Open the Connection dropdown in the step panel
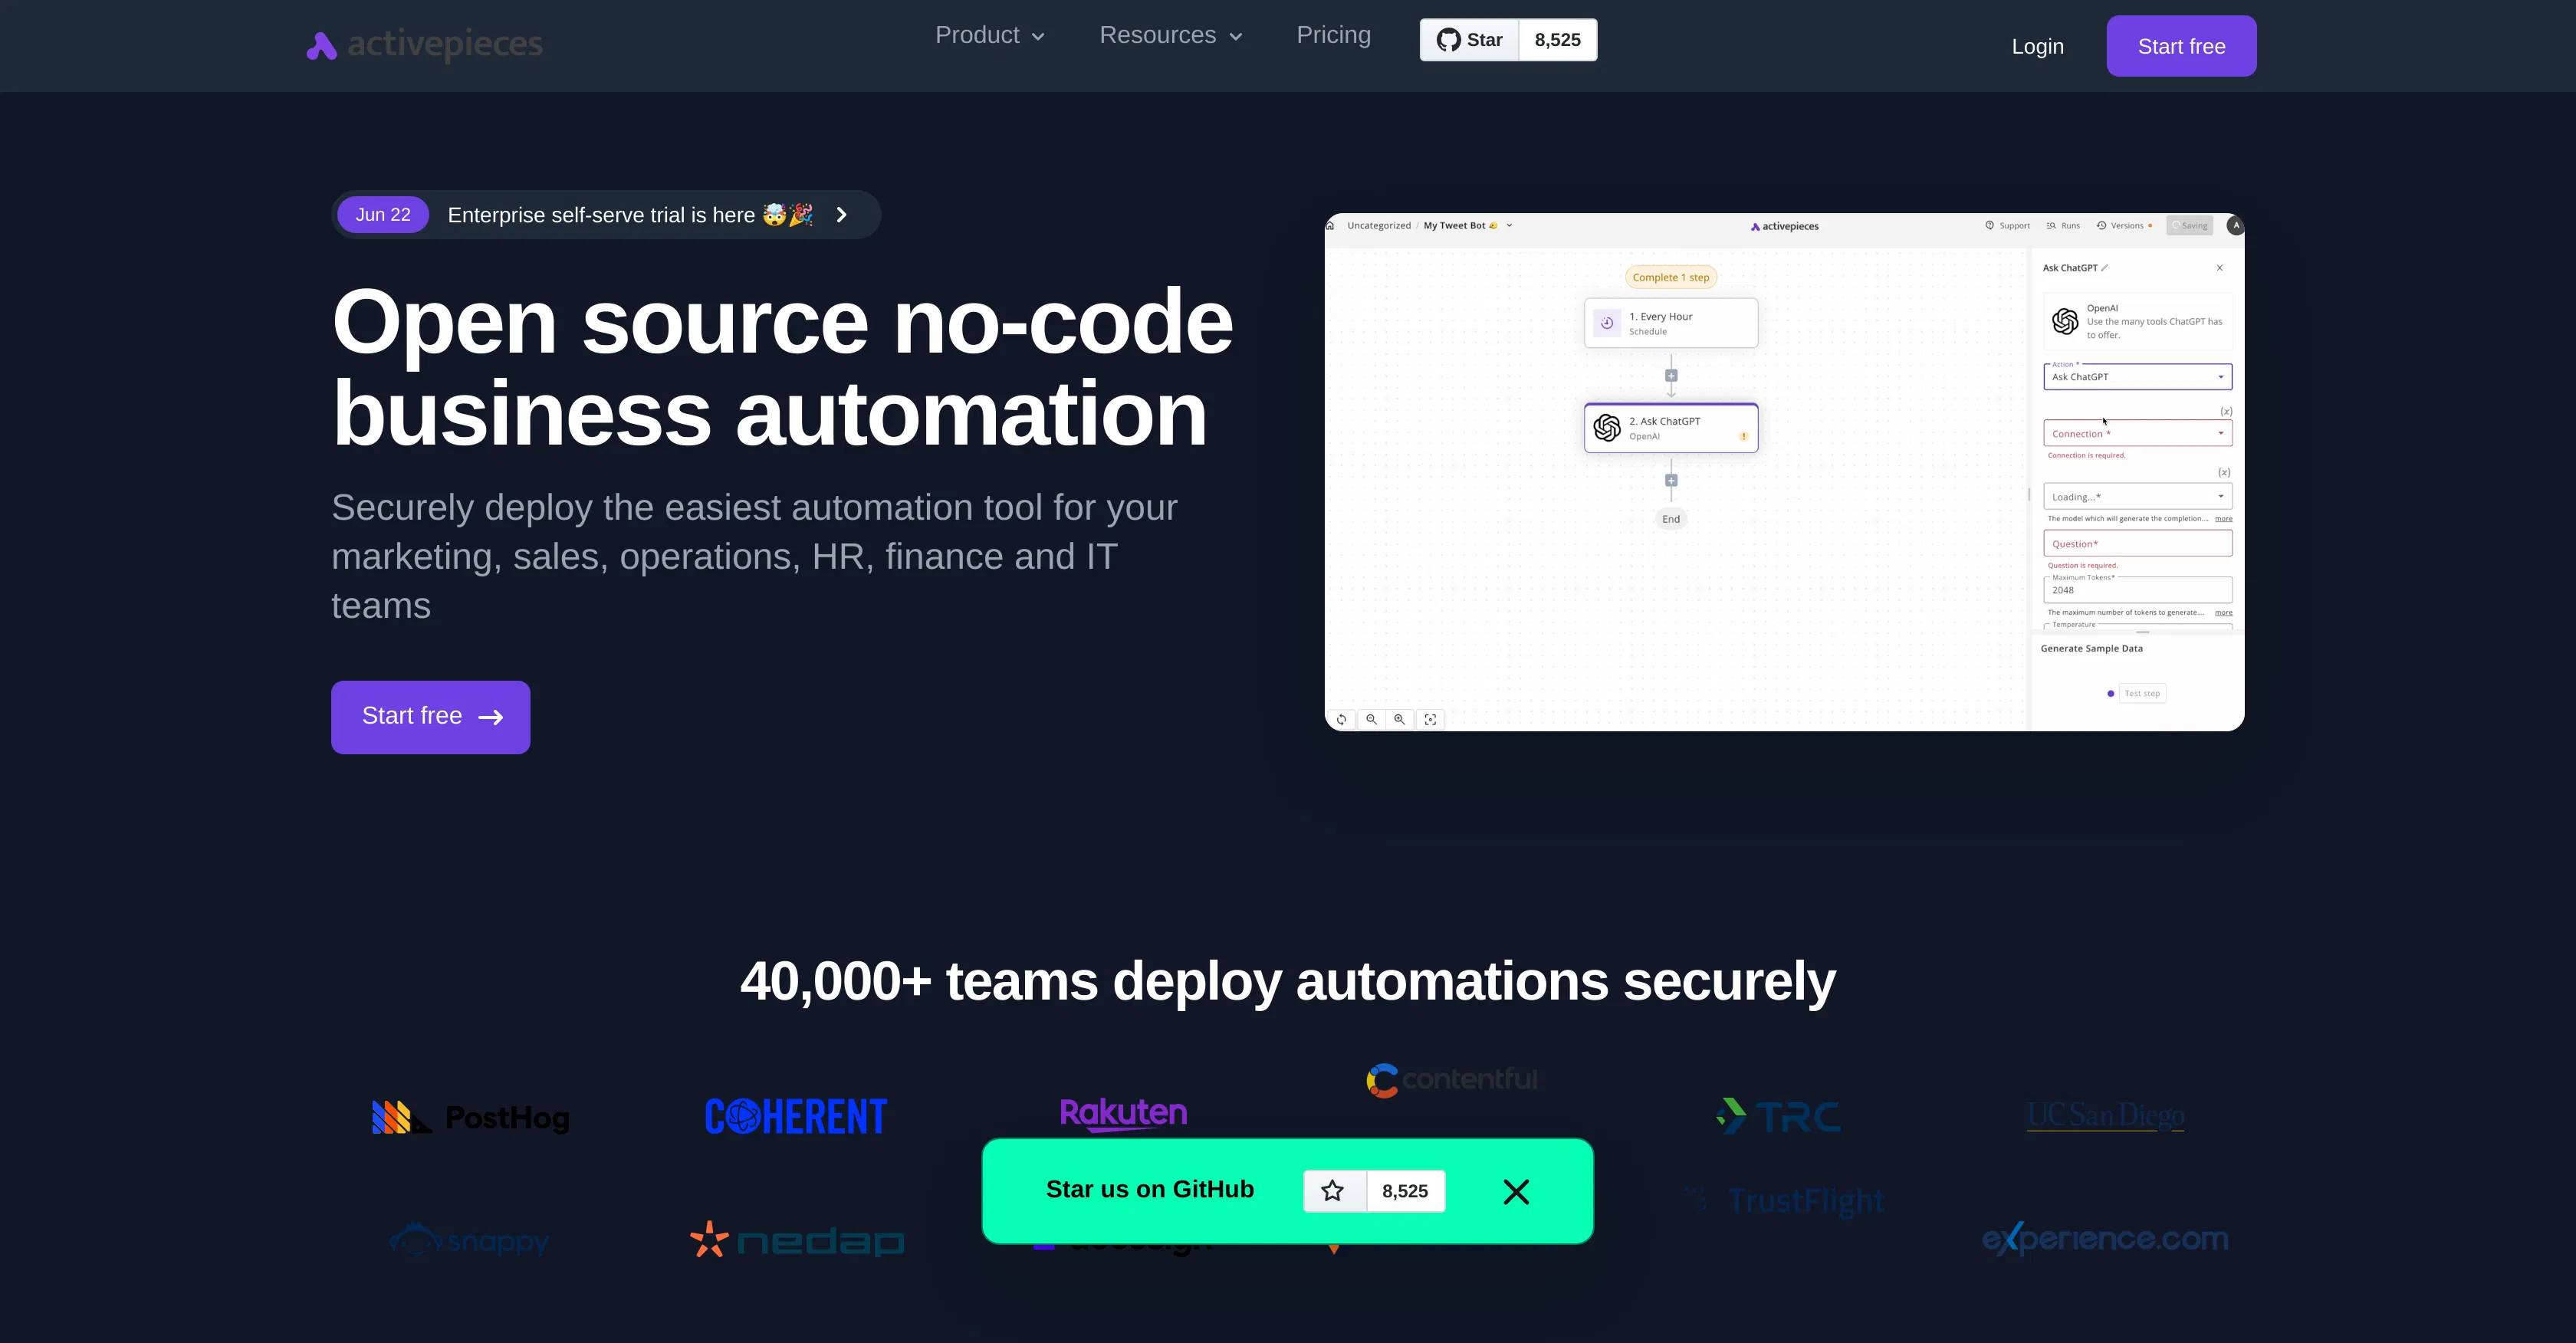 2137,432
